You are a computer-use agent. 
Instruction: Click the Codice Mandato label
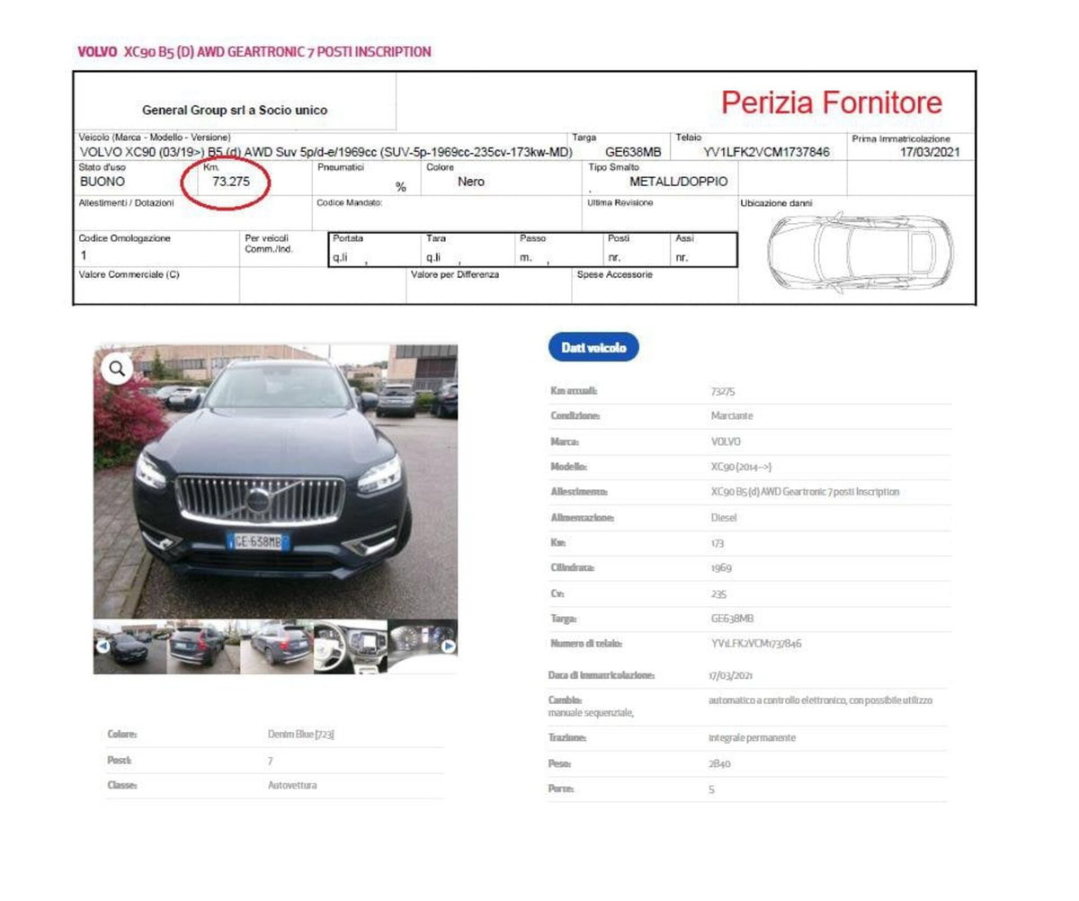350,203
